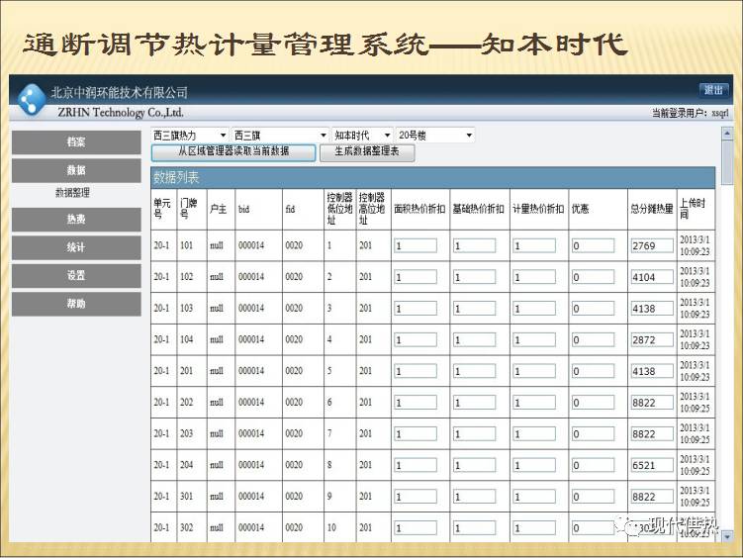Click the 上传时间 column header
This screenshot has height=558, width=743.
(x=696, y=209)
